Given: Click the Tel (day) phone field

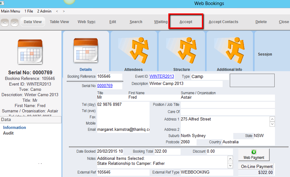Looking at the screenshot, I should tap(123, 105).
